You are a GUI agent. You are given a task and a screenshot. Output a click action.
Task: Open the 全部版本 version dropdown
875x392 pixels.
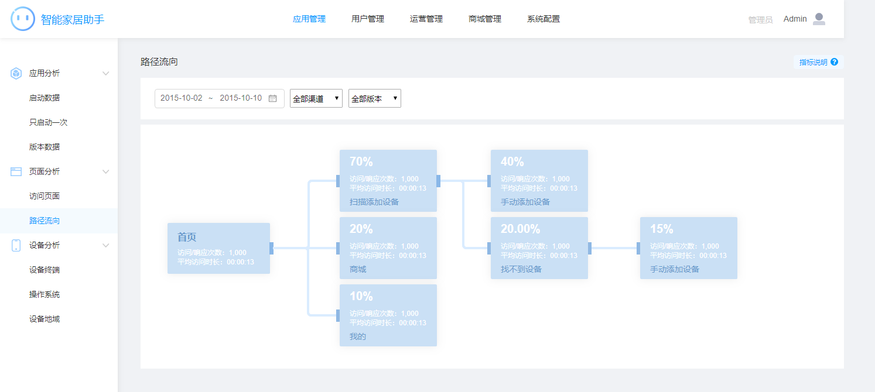[x=374, y=98]
